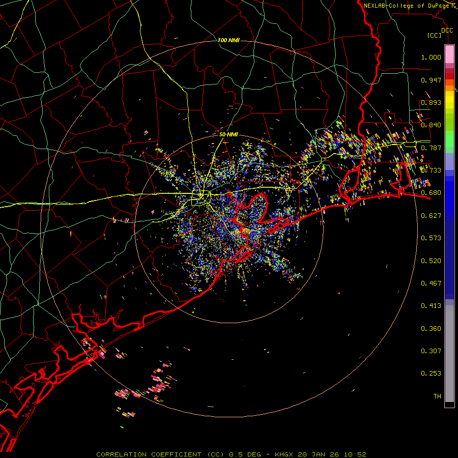Click the 0.947 scale value
The width and height of the screenshot is (458, 458).
coord(431,80)
